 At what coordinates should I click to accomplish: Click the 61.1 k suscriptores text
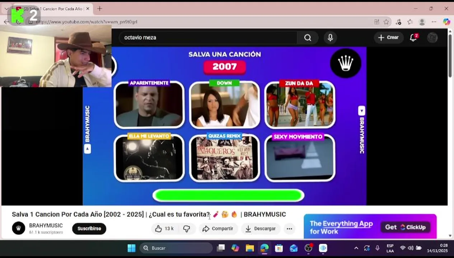(46, 232)
